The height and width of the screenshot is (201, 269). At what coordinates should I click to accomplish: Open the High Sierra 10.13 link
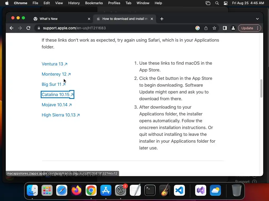pos(61,115)
